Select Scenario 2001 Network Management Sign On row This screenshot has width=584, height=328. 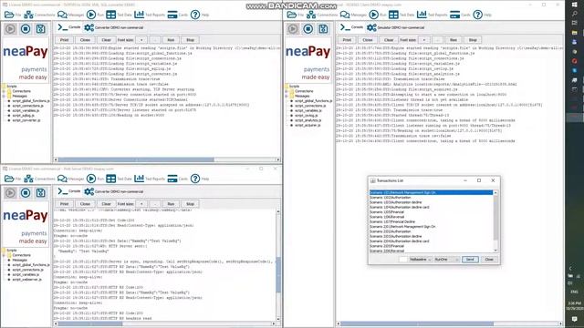tap(431, 227)
